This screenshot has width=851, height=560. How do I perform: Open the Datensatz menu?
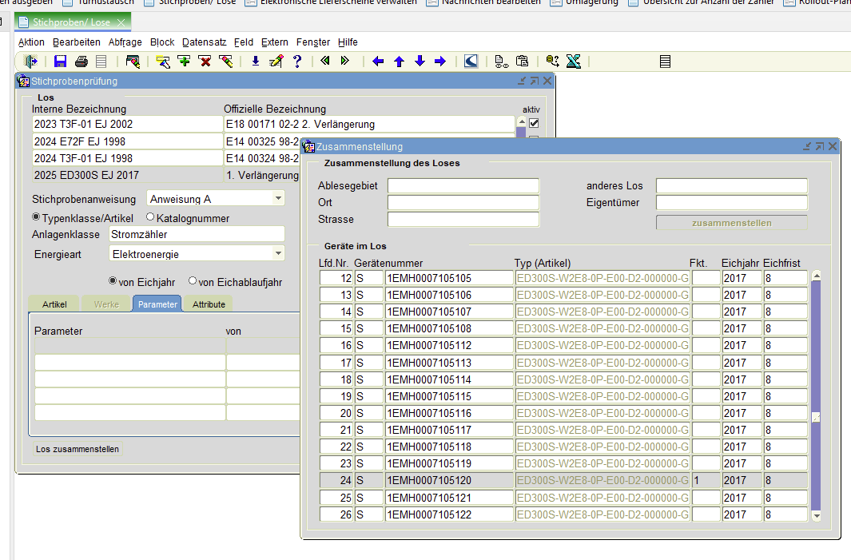205,42
